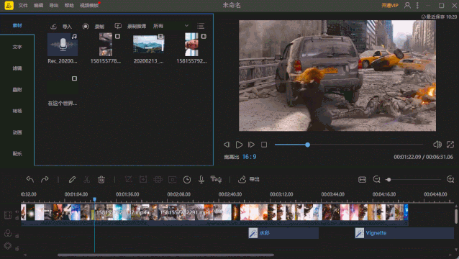The height and width of the screenshot is (259, 459).
Task: Stop the preview playback
Action: (264, 145)
